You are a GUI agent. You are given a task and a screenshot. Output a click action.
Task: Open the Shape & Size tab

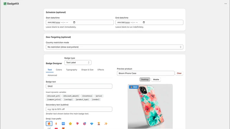(87, 70)
